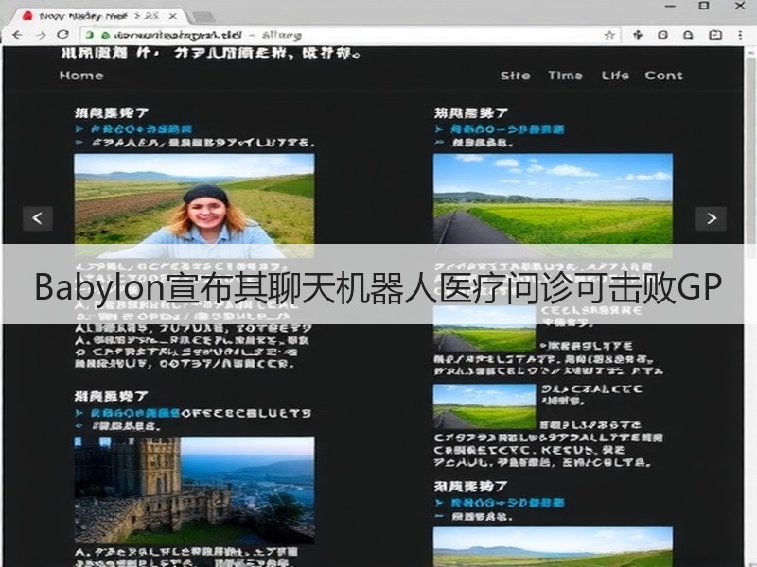757x567 pixels.
Task: Click the browser forward arrow
Action: tap(41, 35)
